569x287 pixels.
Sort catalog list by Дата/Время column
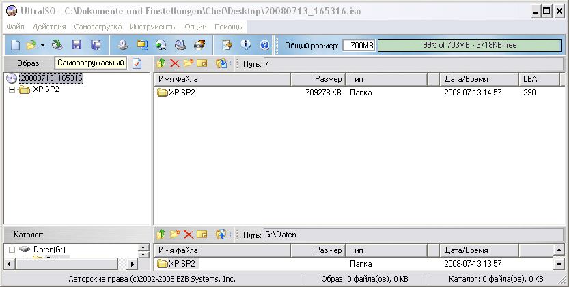pos(479,250)
